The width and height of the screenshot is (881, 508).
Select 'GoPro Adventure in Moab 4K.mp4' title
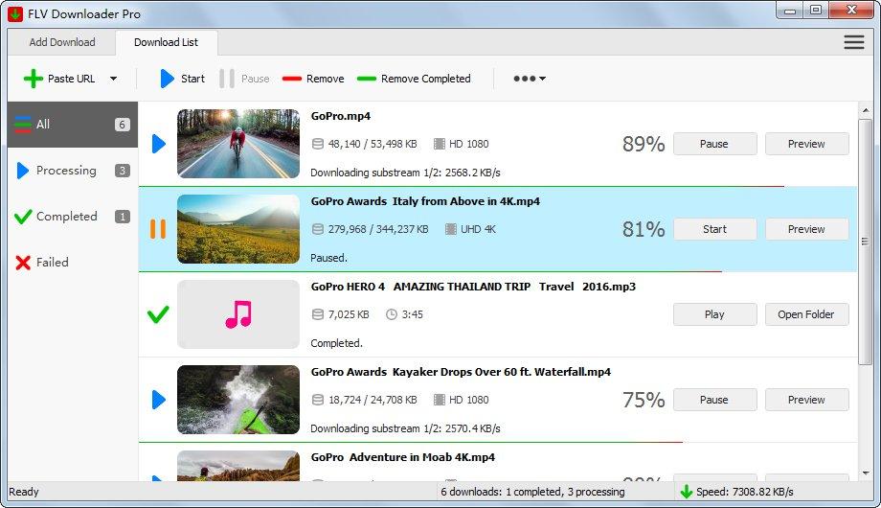[403, 457]
